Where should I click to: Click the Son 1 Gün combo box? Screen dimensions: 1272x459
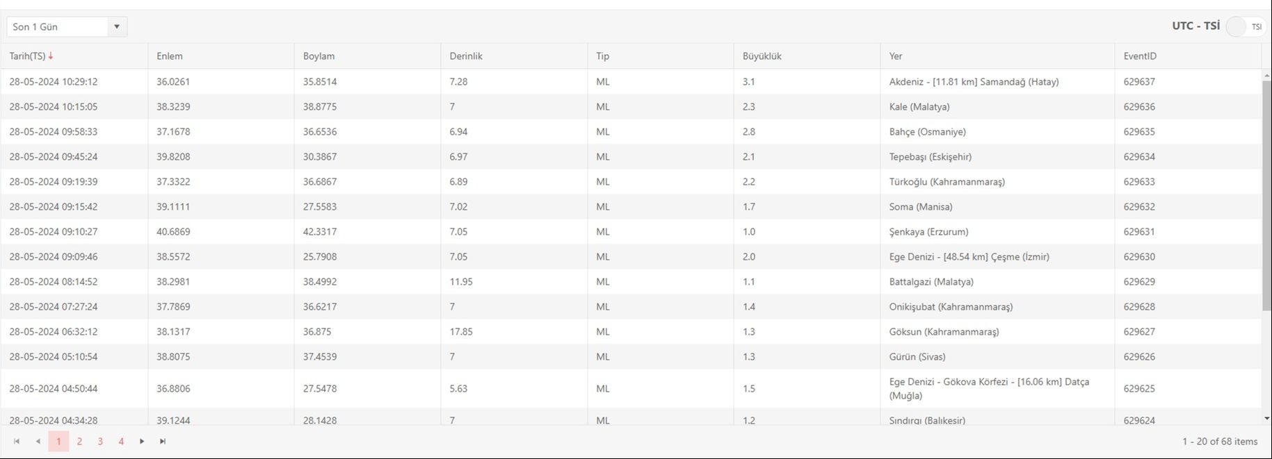[x=58, y=27]
